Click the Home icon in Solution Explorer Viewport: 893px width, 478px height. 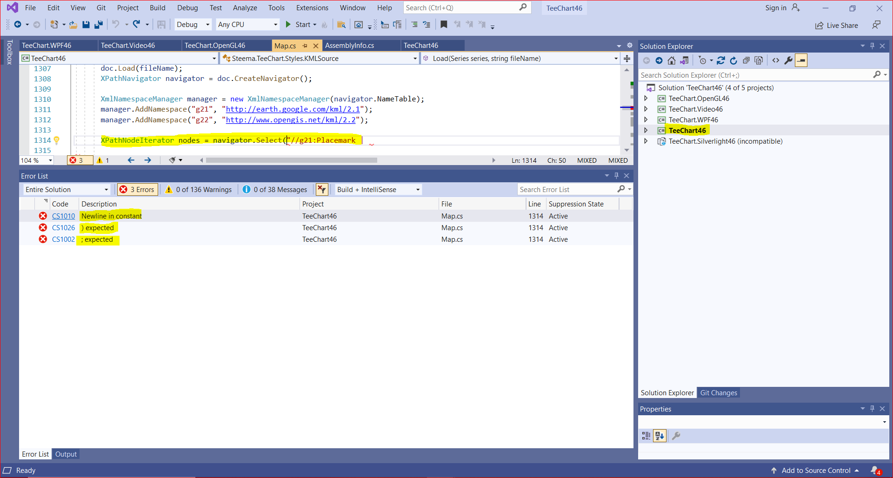click(672, 60)
